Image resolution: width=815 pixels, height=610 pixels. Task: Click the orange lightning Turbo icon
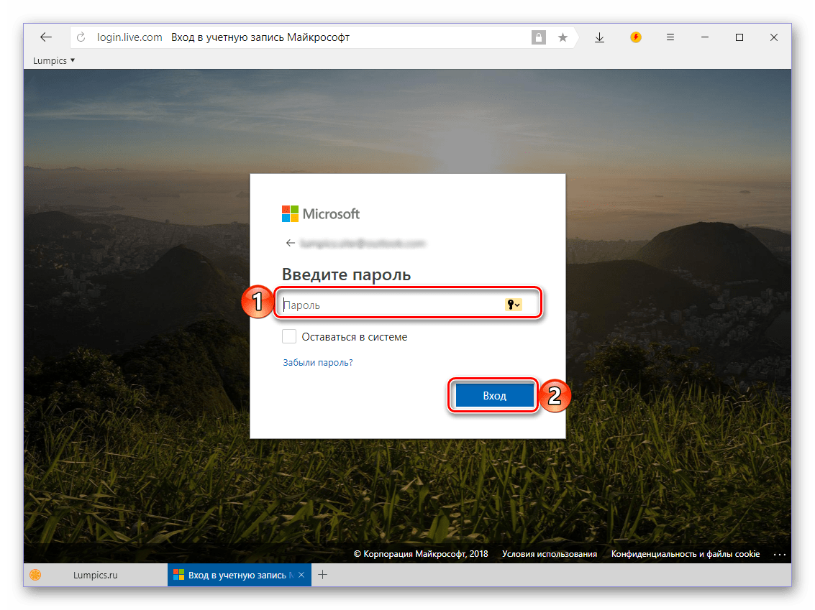click(x=635, y=37)
